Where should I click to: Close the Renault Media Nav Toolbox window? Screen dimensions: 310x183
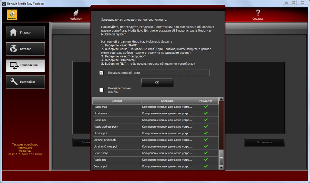pos(303,3)
